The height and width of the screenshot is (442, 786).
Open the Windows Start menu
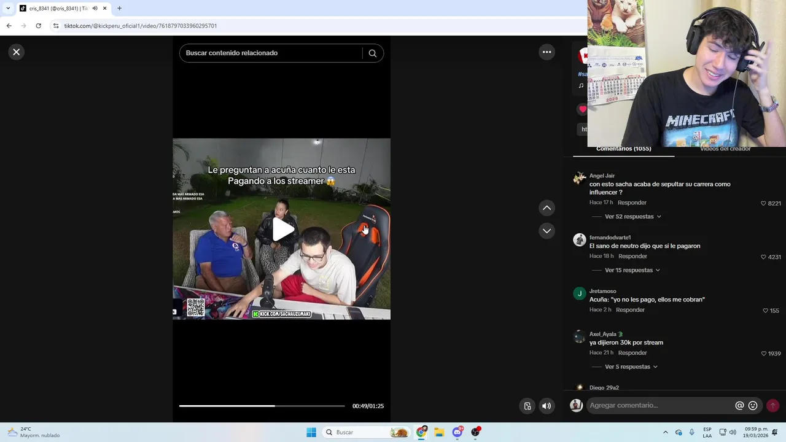pyautogui.click(x=311, y=432)
